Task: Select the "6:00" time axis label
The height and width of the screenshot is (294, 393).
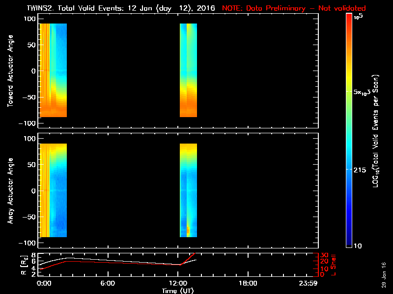Action: 108,284
